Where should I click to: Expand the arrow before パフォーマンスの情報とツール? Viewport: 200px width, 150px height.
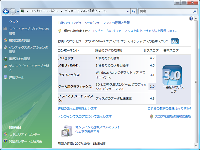point(61,11)
